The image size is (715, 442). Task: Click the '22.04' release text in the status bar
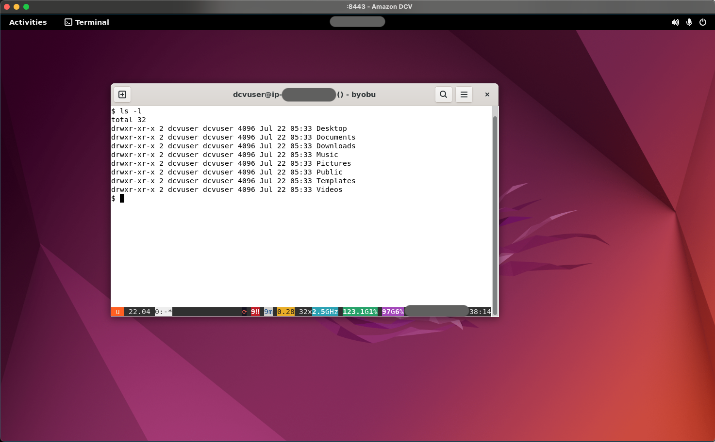pyautogui.click(x=139, y=312)
